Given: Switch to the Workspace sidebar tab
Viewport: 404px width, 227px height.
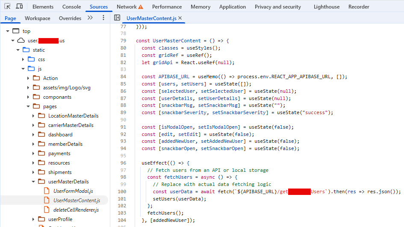Looking at the screenshot, I should [x=37, y=18].
